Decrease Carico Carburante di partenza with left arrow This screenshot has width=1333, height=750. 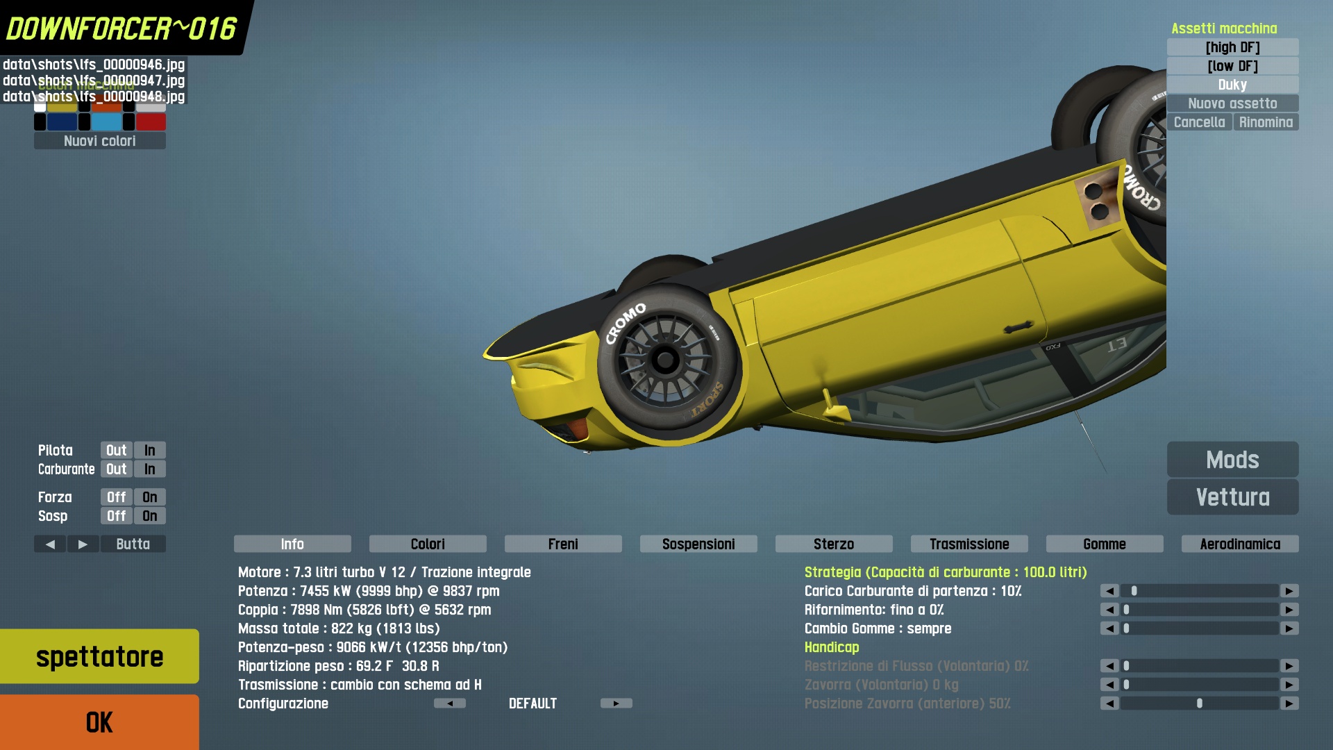(1109, 591)
